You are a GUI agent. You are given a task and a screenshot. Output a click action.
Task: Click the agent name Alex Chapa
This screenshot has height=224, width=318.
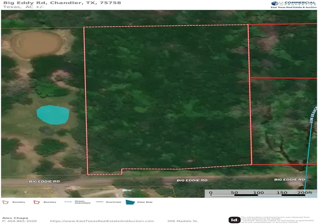15,218
